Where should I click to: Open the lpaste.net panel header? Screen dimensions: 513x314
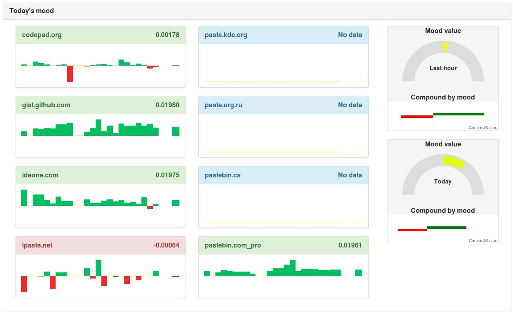(x=37, y=245)
